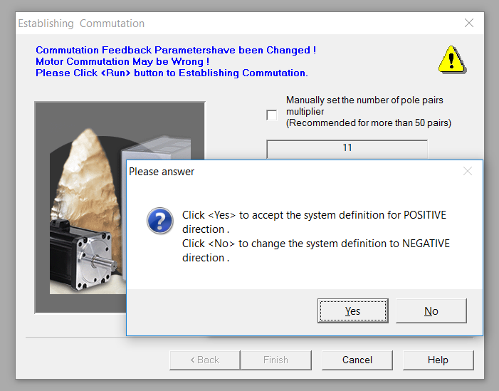Click the pole pairs field showing 11
This screenshot has width=499, height=391.
tap(347, 149)
